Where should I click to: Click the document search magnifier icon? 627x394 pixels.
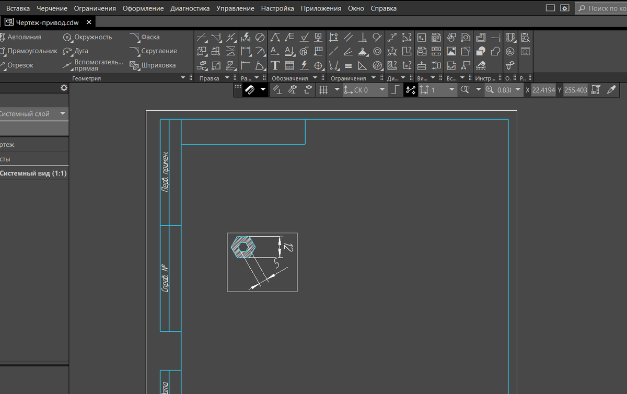(x=525, y=37)
